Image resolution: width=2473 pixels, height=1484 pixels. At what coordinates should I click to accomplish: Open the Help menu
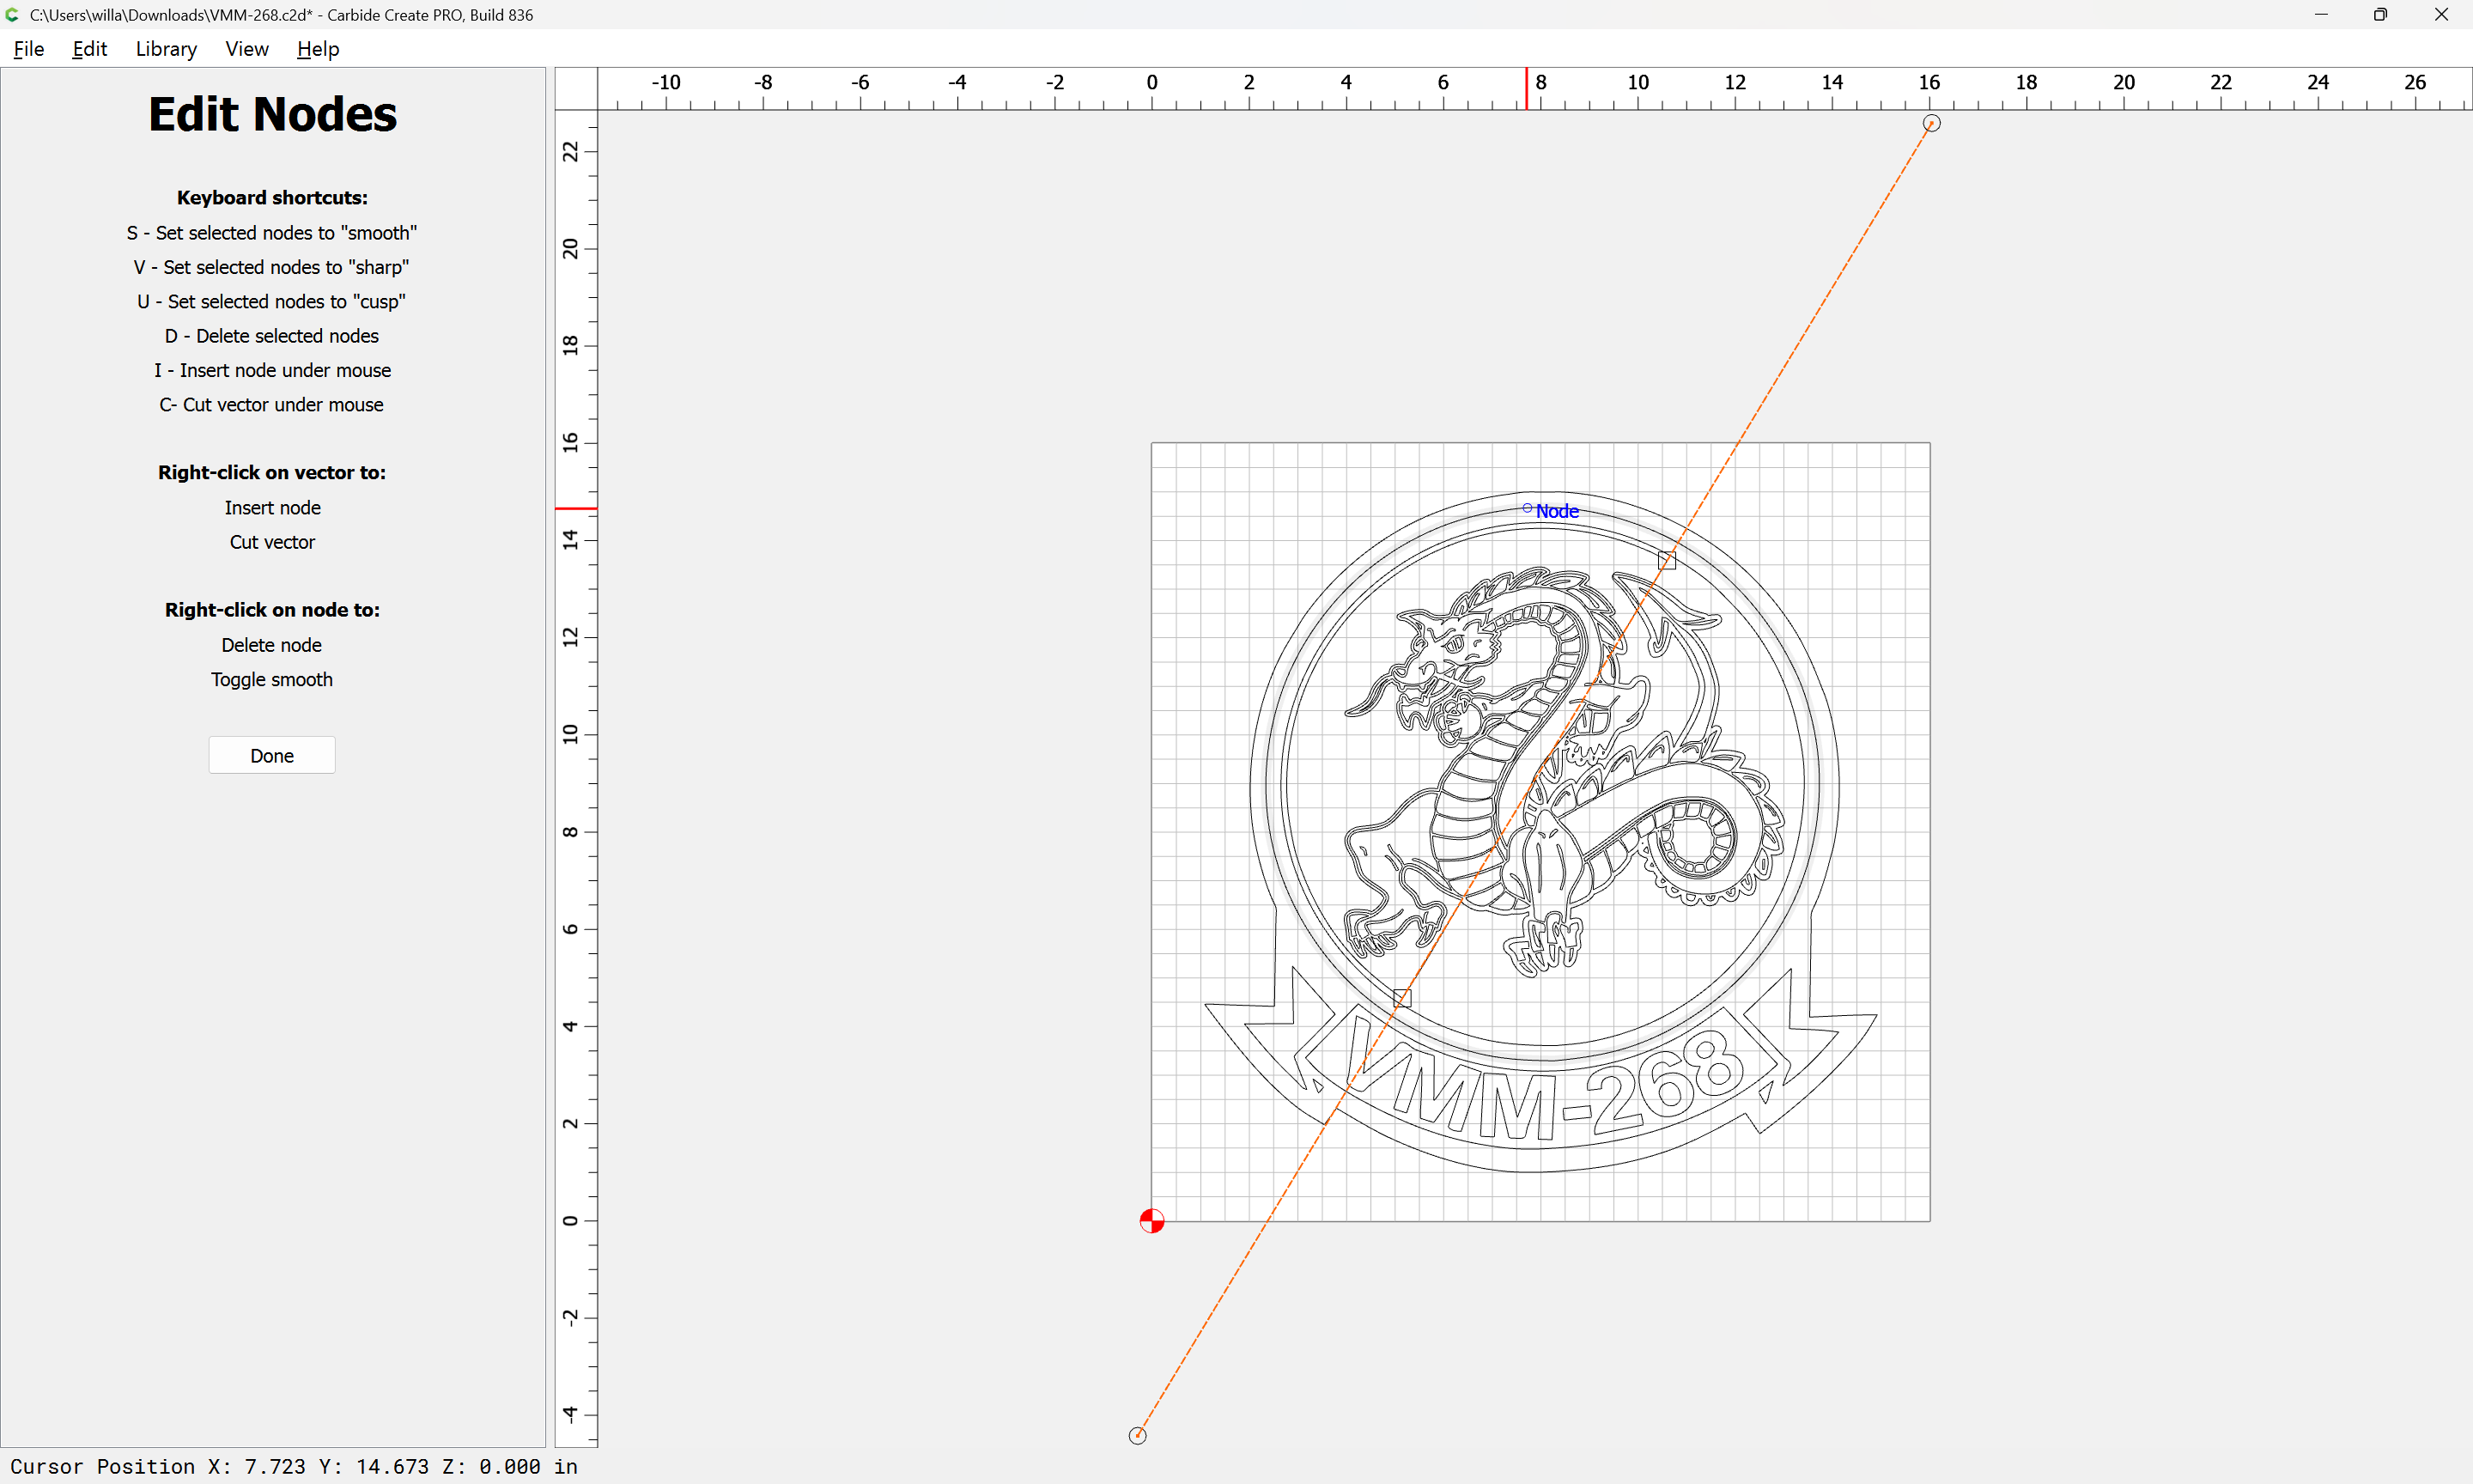pyautogui.click(x=318, y=49)
